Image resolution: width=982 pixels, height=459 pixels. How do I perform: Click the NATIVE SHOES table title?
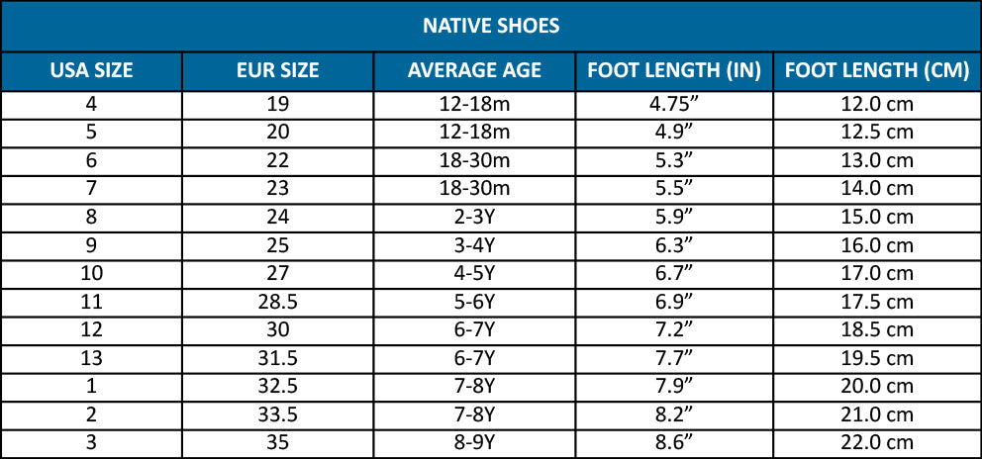click(491, 26)
